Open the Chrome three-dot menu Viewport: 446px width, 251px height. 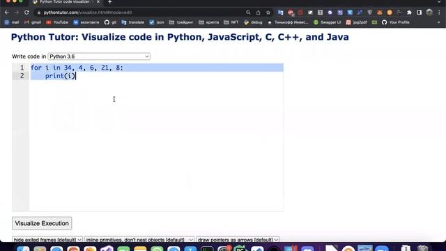(439, 13)
